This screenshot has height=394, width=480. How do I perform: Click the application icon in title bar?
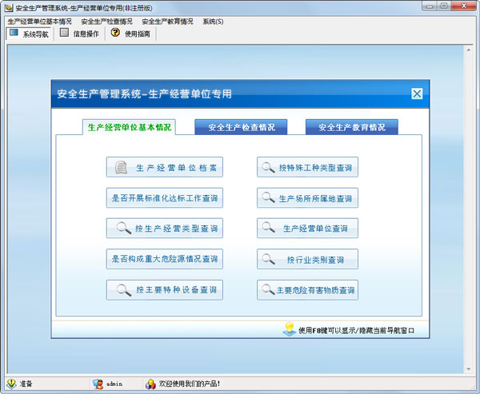[x=9, y=8]
